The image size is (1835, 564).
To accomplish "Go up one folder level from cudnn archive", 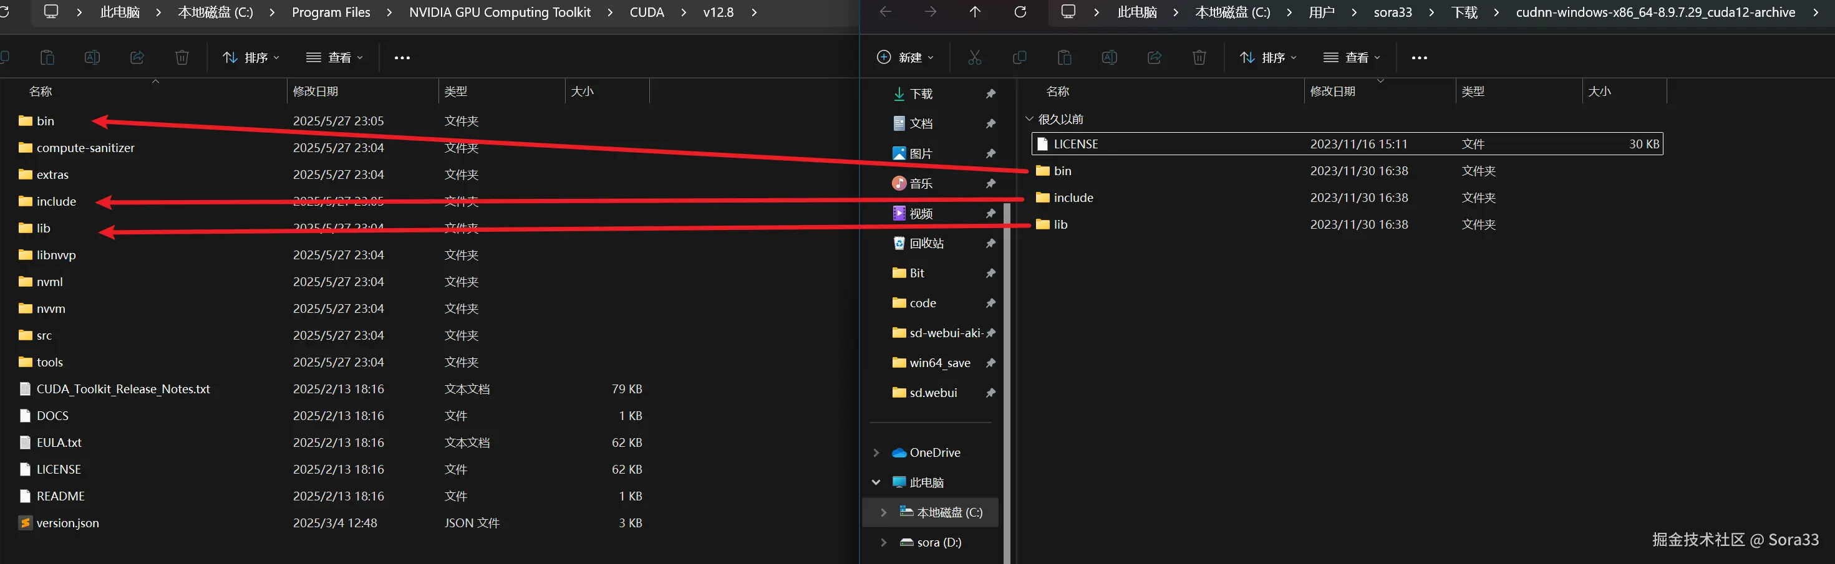I will tap(976, 12).
